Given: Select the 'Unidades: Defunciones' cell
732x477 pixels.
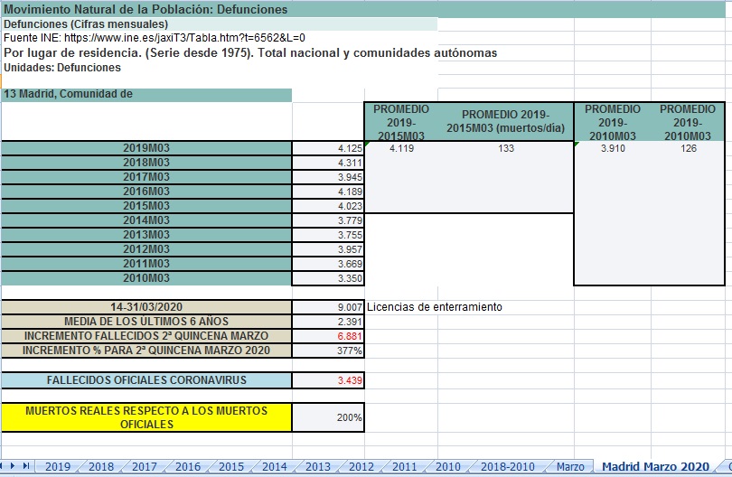Looking at the screenshot, I should [x=62, y=68].
